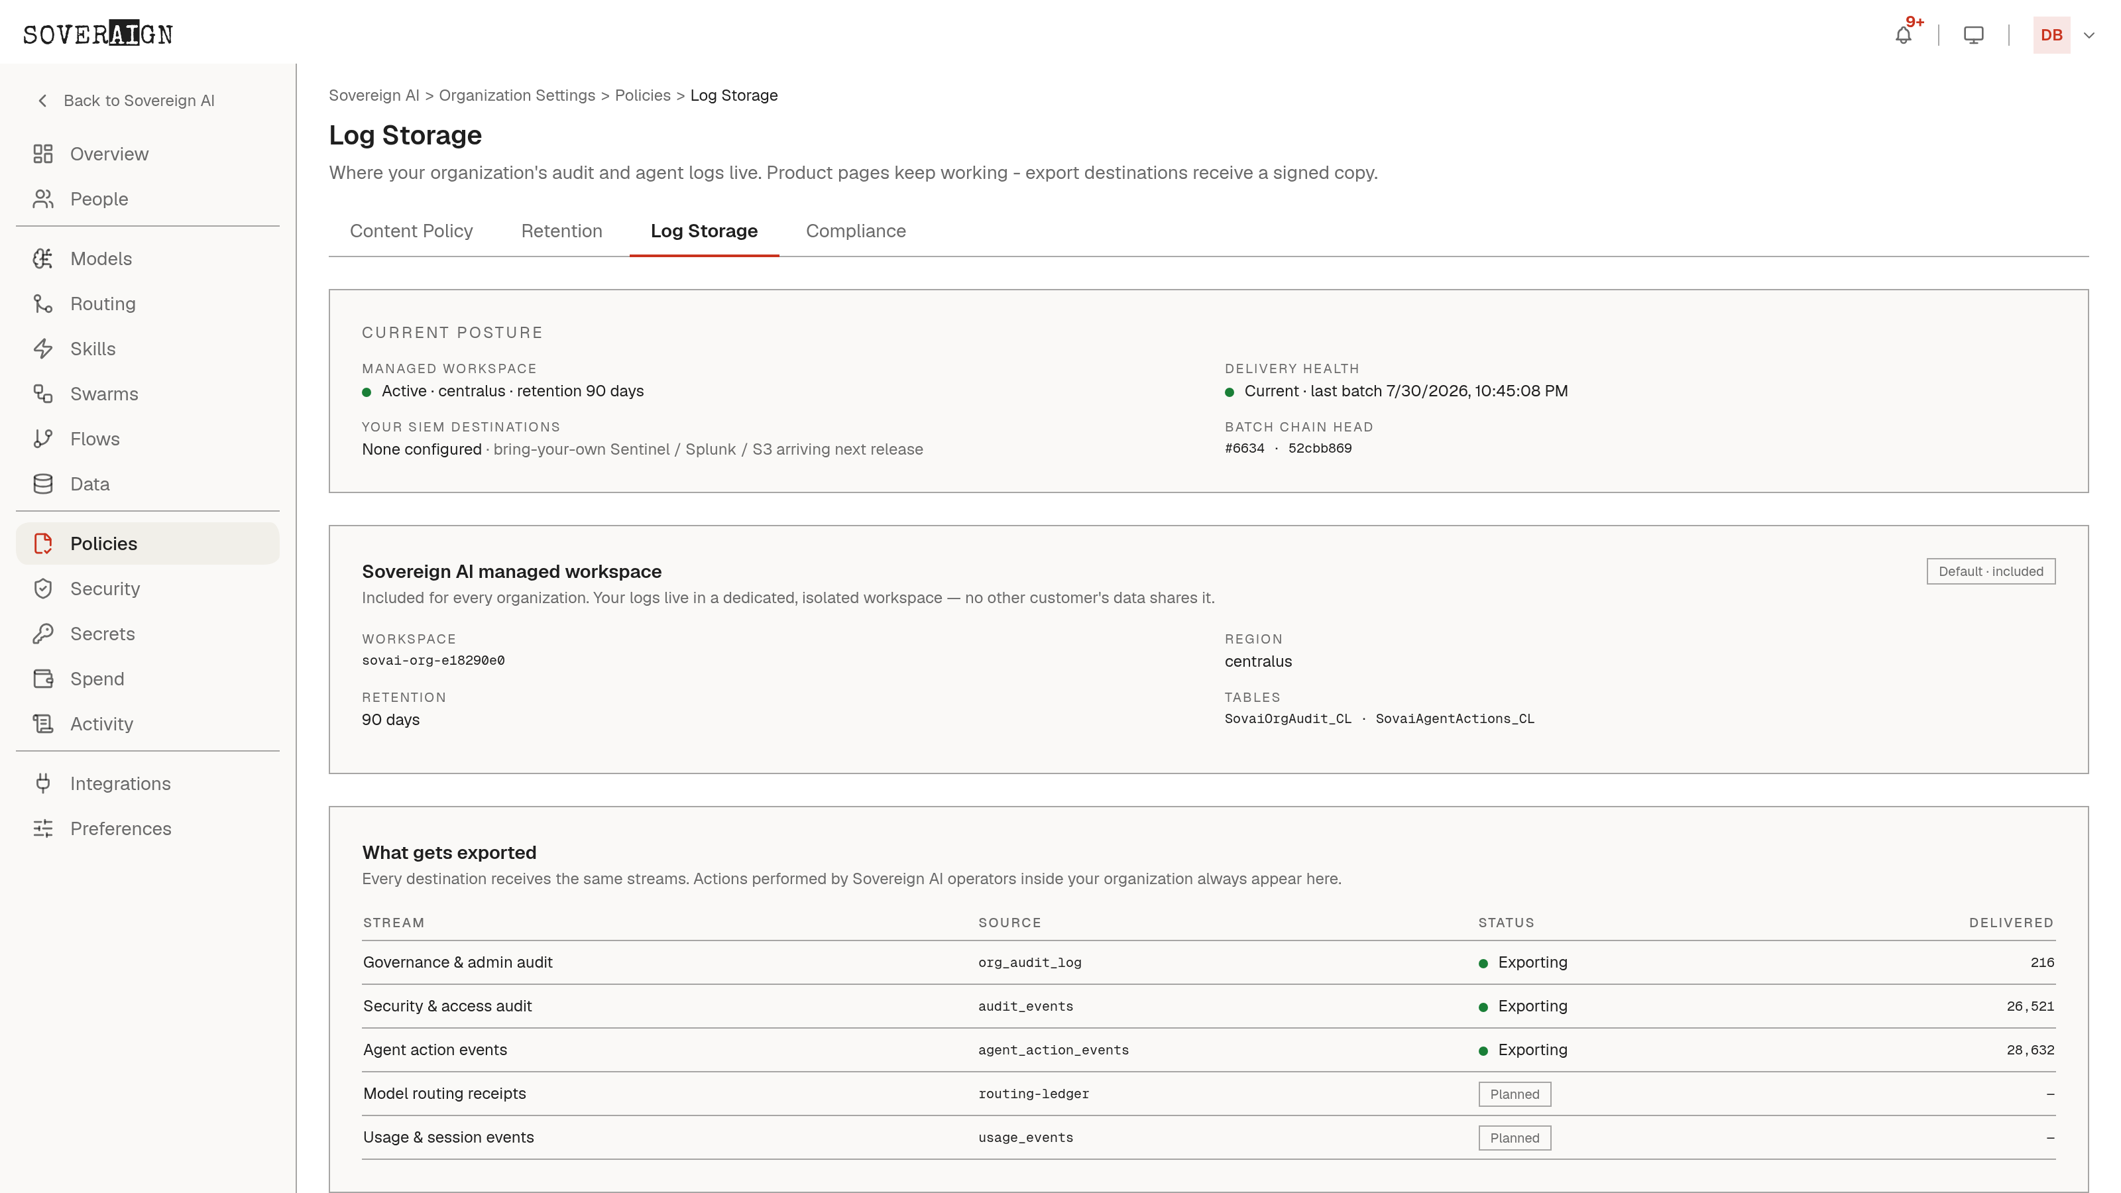Open the Security settings page
2121x1193 pixels.
tap(147, 589)
